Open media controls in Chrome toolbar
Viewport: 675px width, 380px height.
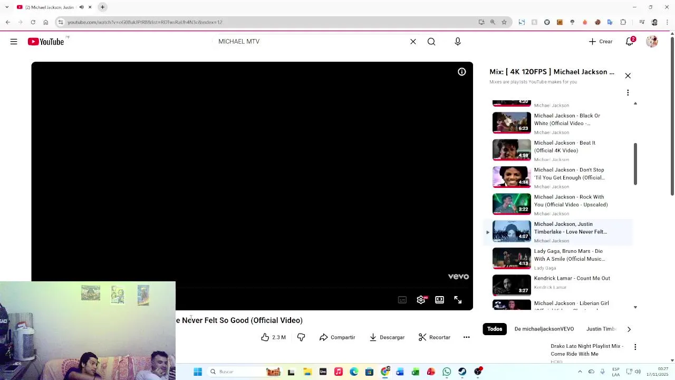(642, 22)
